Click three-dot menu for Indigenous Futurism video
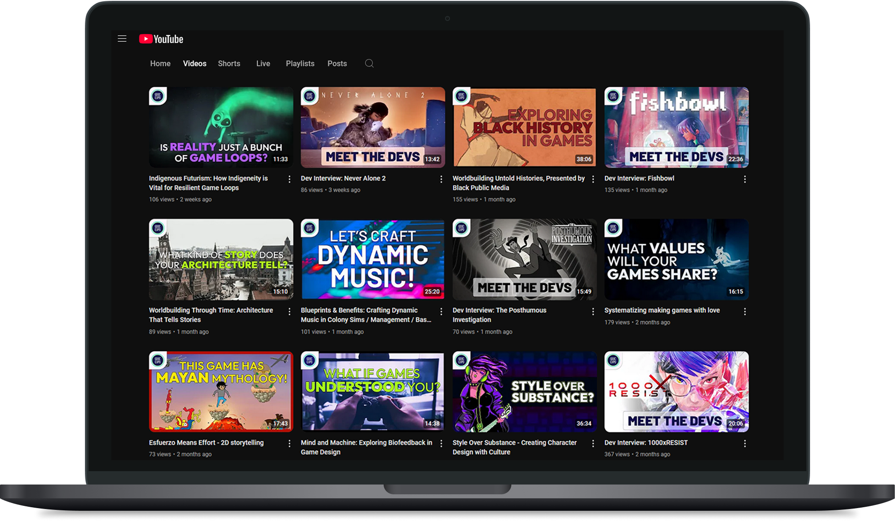The image size is (895, 521). point(289,179)
